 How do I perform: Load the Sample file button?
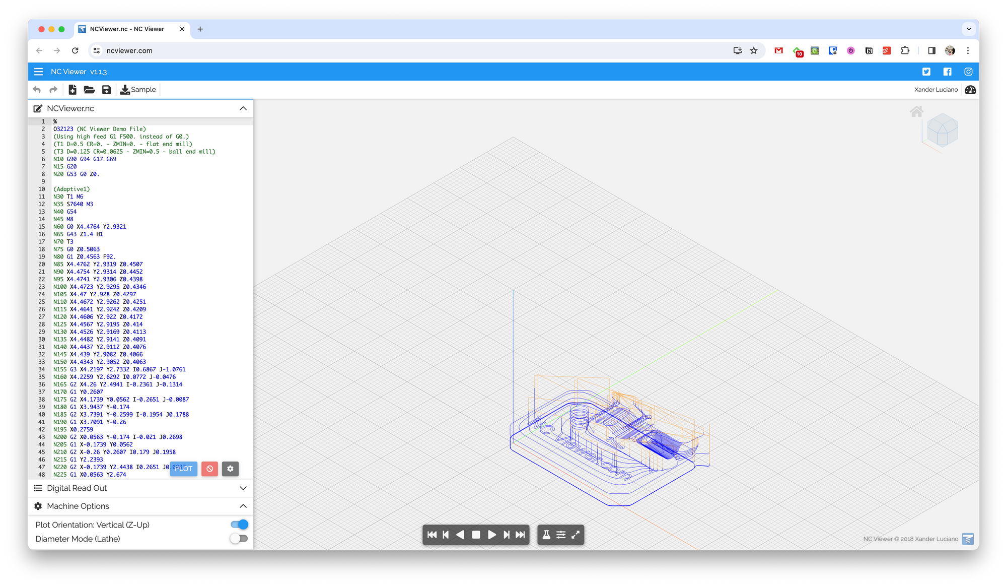pyautogui.click(x=138, y=90)
